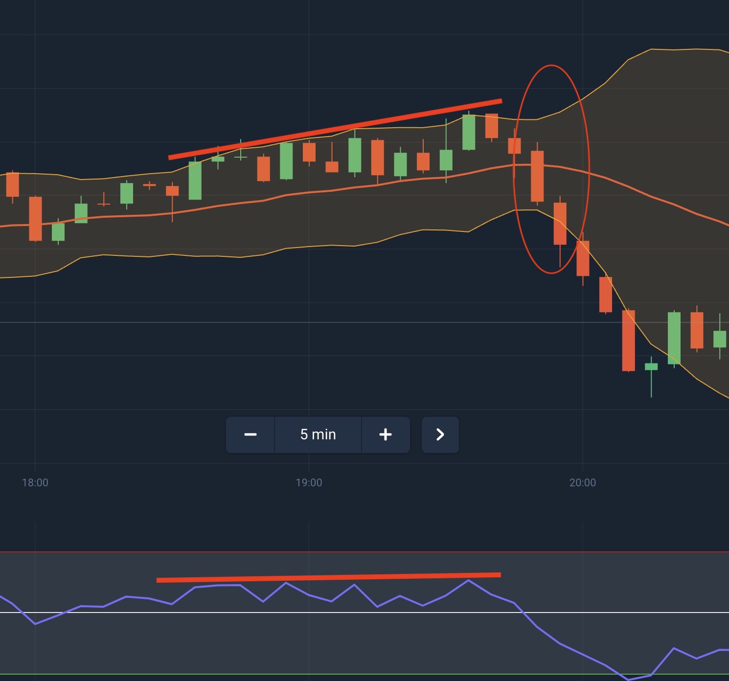Click the green oversold level line
The width and height of the screenshot is (729, 681).
pos(342,674)
